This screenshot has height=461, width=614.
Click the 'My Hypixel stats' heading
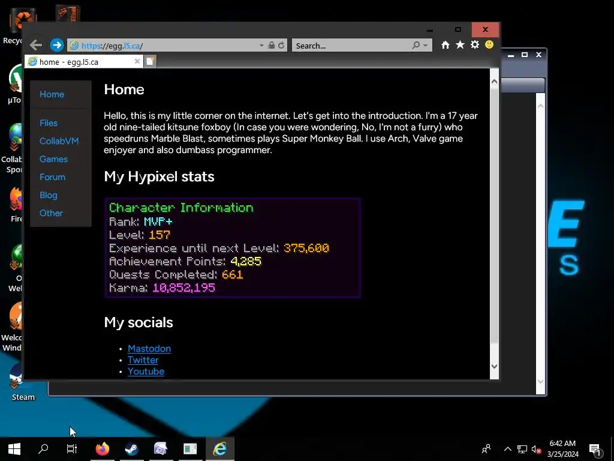pyautogui.click(x=159, y=176)
